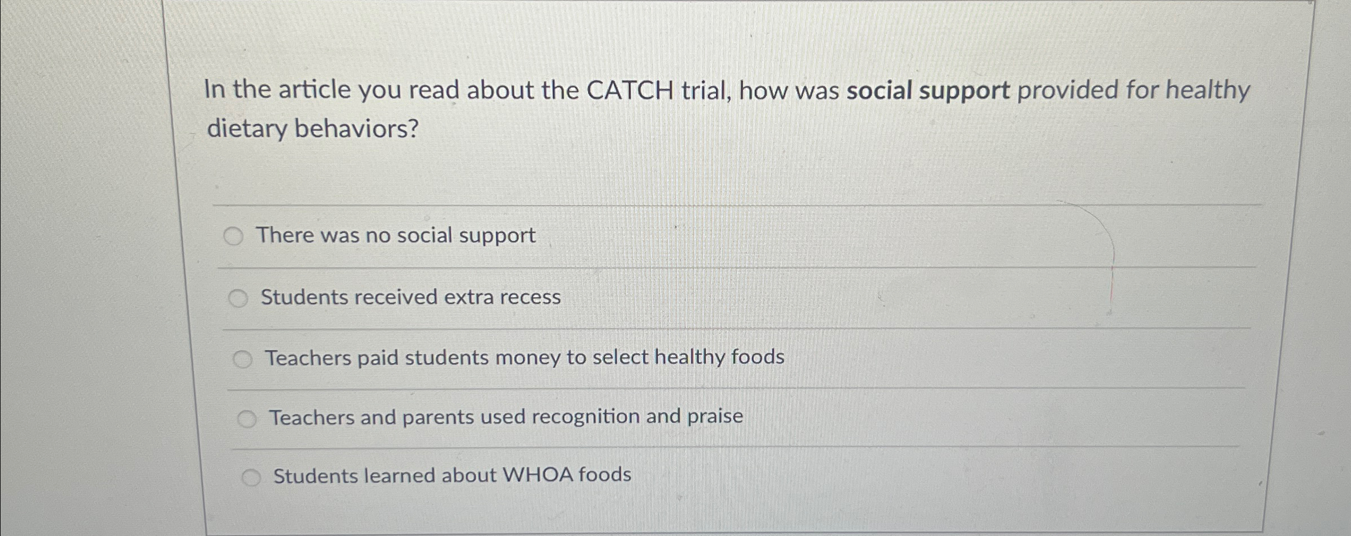
Task: Click the last answer's radio circle
Action: coord(252,476)
